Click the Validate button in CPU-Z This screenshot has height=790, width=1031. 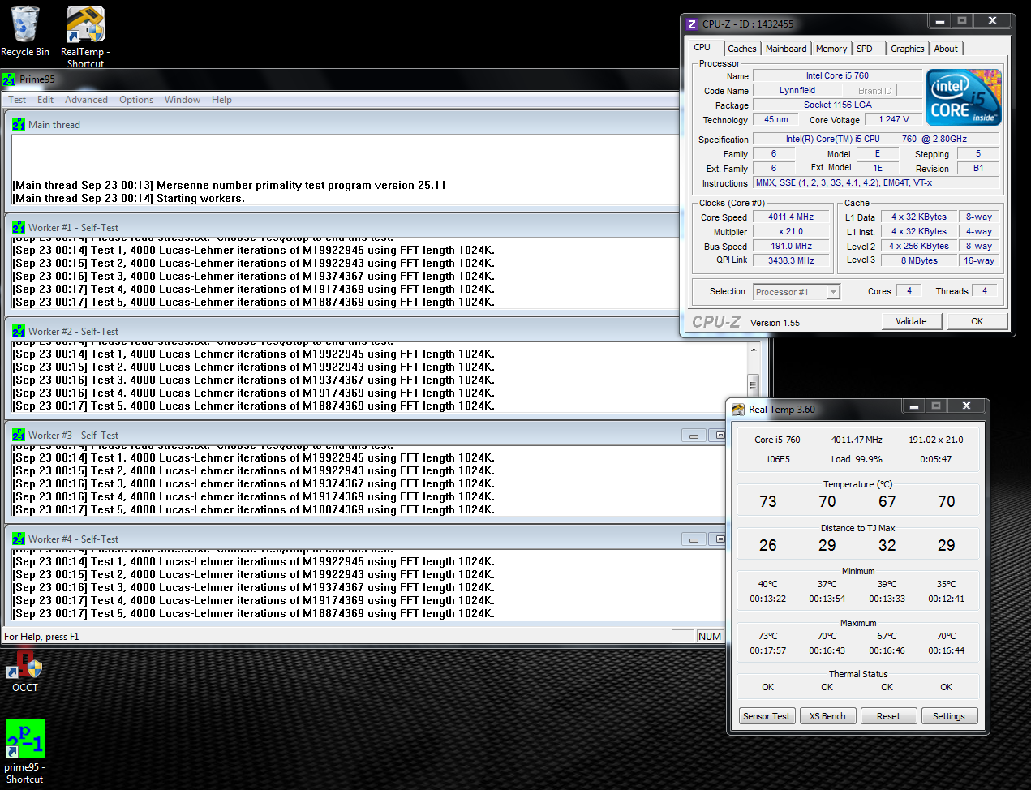(912, 321)
